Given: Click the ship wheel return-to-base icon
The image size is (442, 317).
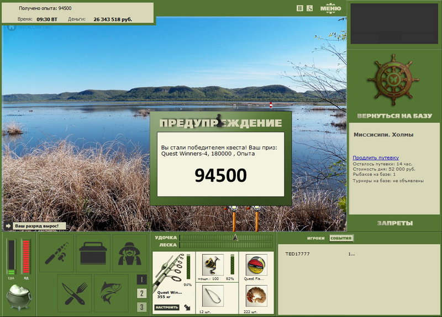Looking at the screenshot, I should [393, 80].
